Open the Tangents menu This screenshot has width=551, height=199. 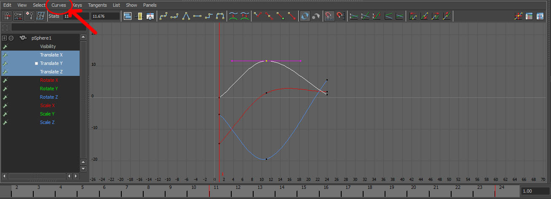[x=97, y=5]
